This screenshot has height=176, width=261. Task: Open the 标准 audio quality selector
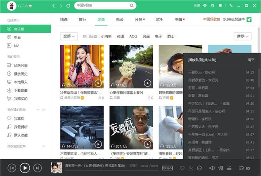coord(167,168)
